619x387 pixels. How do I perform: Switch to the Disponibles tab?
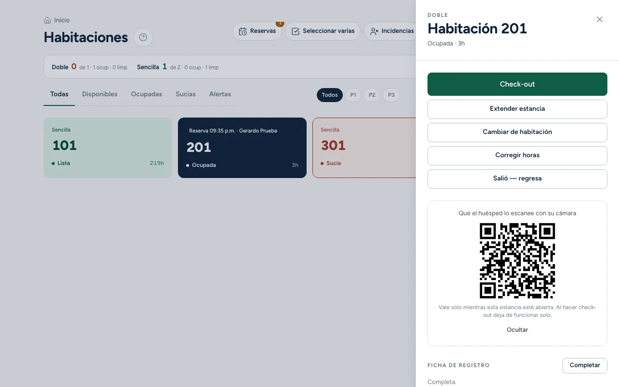click(x=100, y=94)
